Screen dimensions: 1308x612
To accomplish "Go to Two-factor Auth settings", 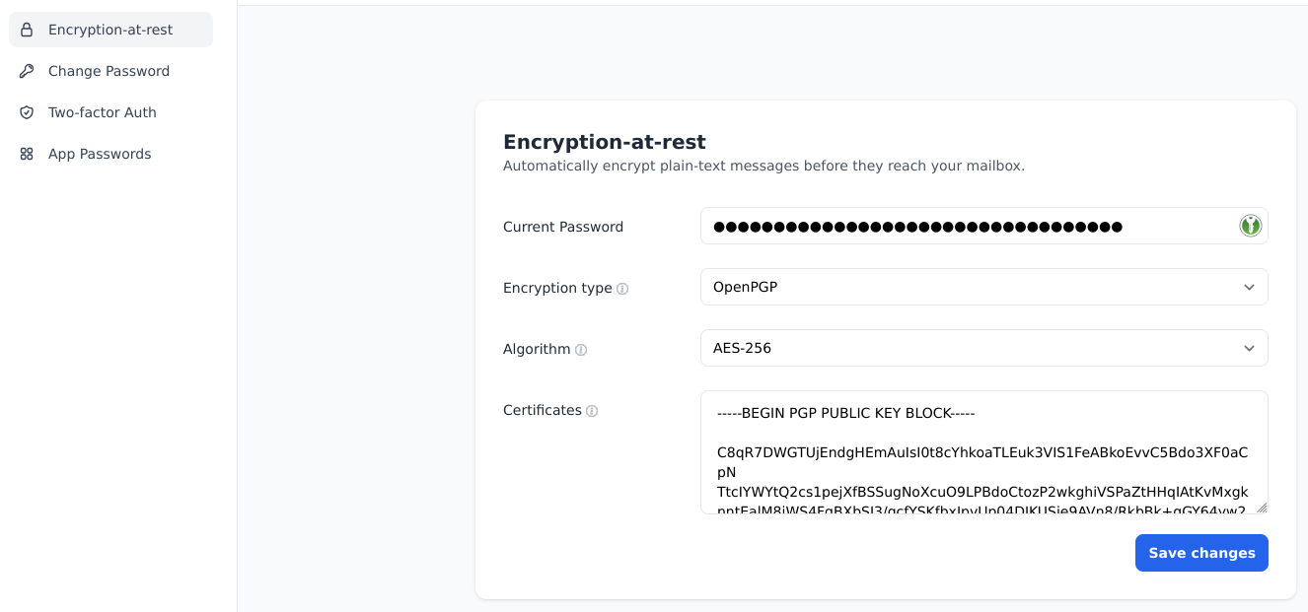I will [110, 112].
